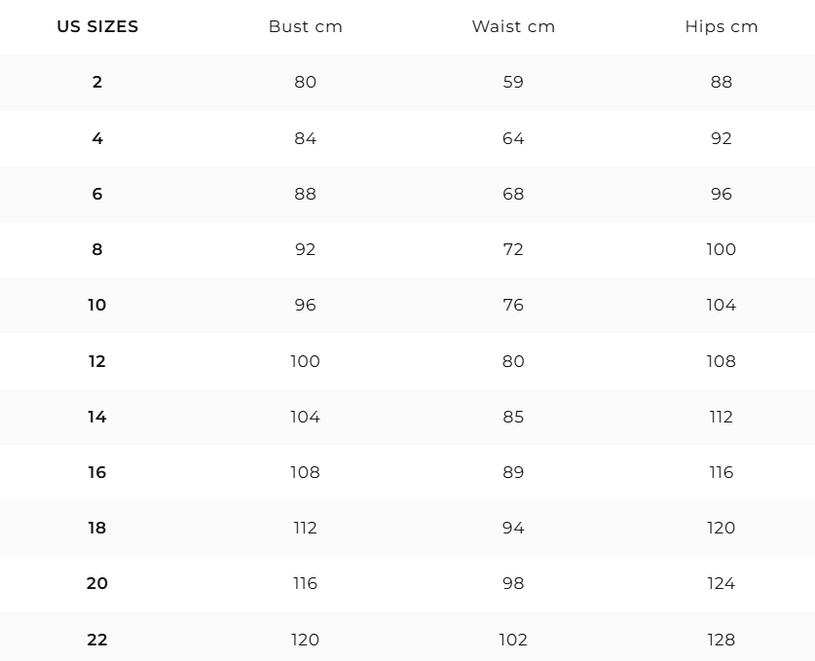Select the Hips cm column header
Viewport: 815px width, 661px height.
coord(722,26)
